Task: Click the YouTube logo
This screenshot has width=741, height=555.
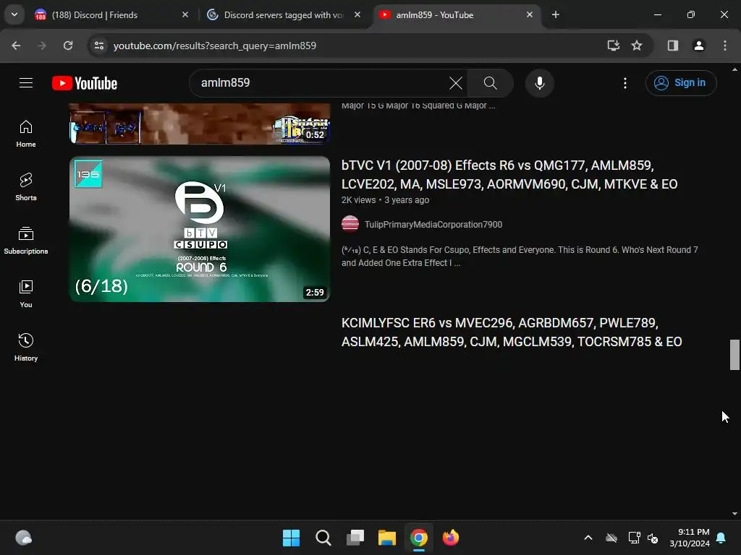Action: pyautogui.click(x=85, y=83)
